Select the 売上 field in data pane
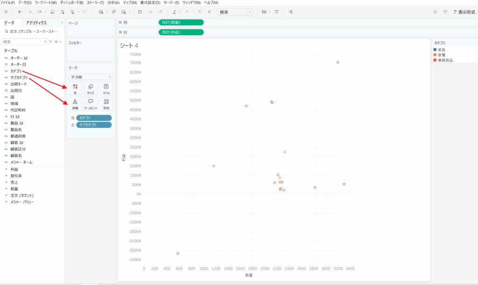Image resolution: width=478 pixels, height=285 pixels. 14,182
